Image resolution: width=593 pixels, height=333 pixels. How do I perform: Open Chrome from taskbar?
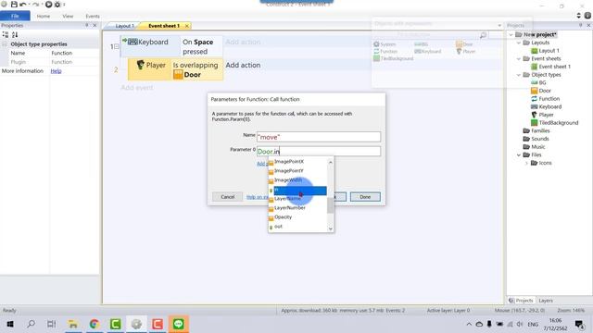tap(95, 324)
